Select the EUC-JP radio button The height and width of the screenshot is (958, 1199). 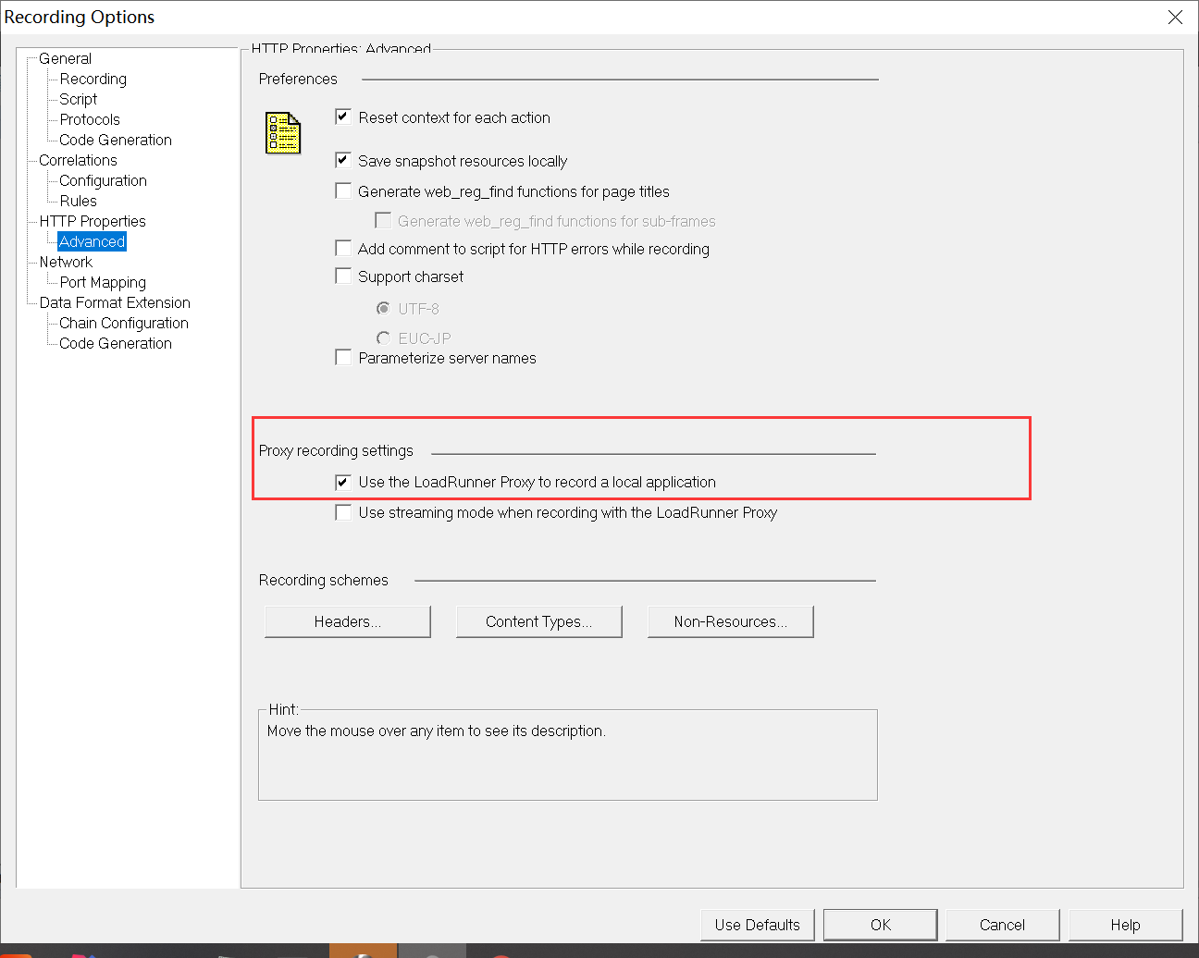(x=383, y=338)
